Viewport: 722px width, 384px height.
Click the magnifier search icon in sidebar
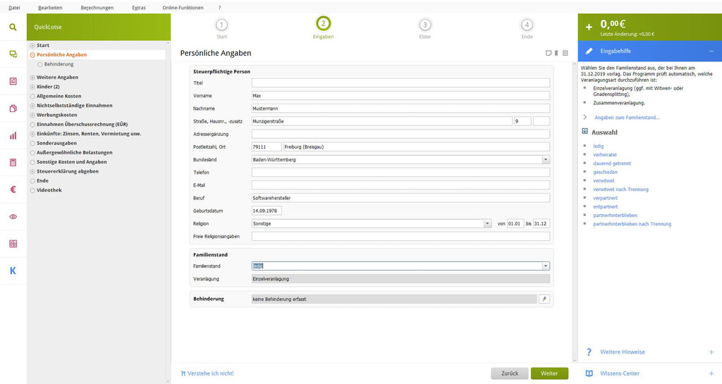pos(13,27)
